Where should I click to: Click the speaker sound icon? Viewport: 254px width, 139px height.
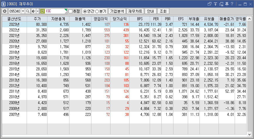[x=33, y=11]
